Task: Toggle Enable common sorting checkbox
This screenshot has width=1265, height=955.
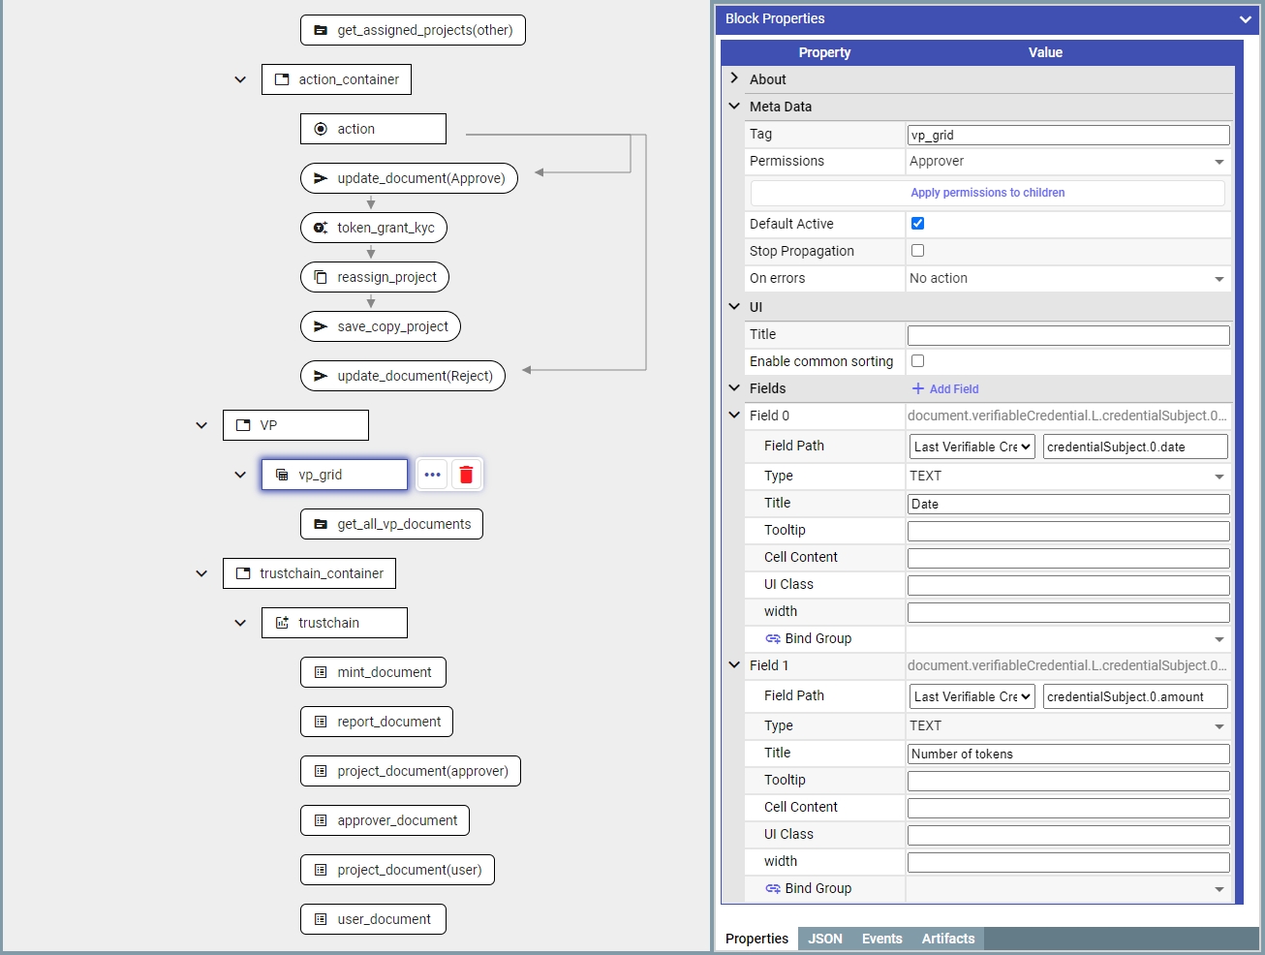Action: point(917,361)
